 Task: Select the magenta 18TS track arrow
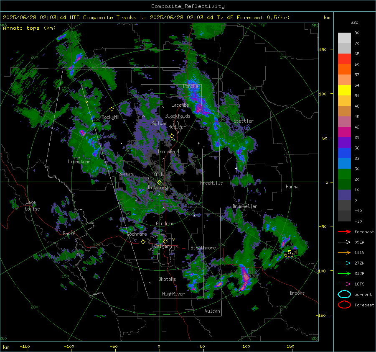coord(344,284)
